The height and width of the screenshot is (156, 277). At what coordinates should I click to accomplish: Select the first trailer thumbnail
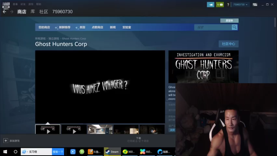click(x=48, y=129)
